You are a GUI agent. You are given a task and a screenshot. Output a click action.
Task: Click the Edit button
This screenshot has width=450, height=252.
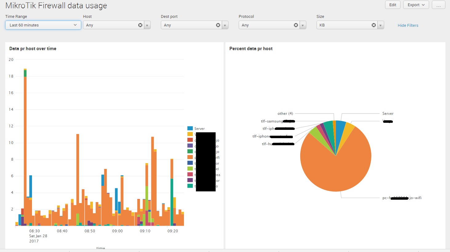click(x=392, y=5)
